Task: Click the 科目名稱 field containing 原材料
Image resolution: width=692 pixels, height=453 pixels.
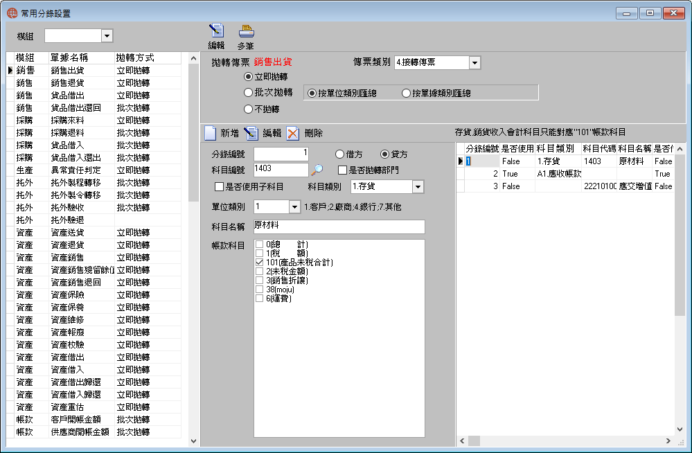Action: pos(339,226)
